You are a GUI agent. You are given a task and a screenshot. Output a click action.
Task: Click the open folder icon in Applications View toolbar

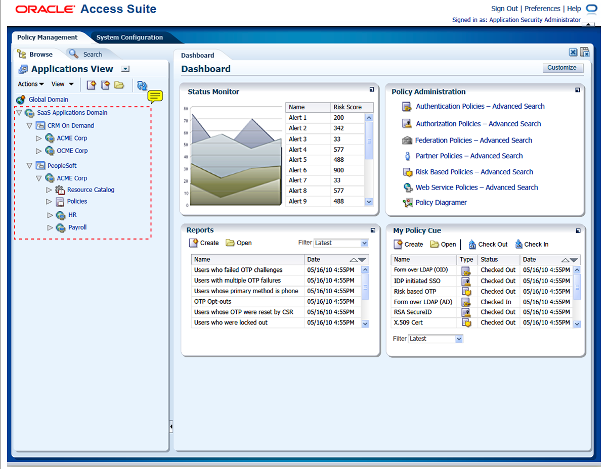(x=119, y=85)
